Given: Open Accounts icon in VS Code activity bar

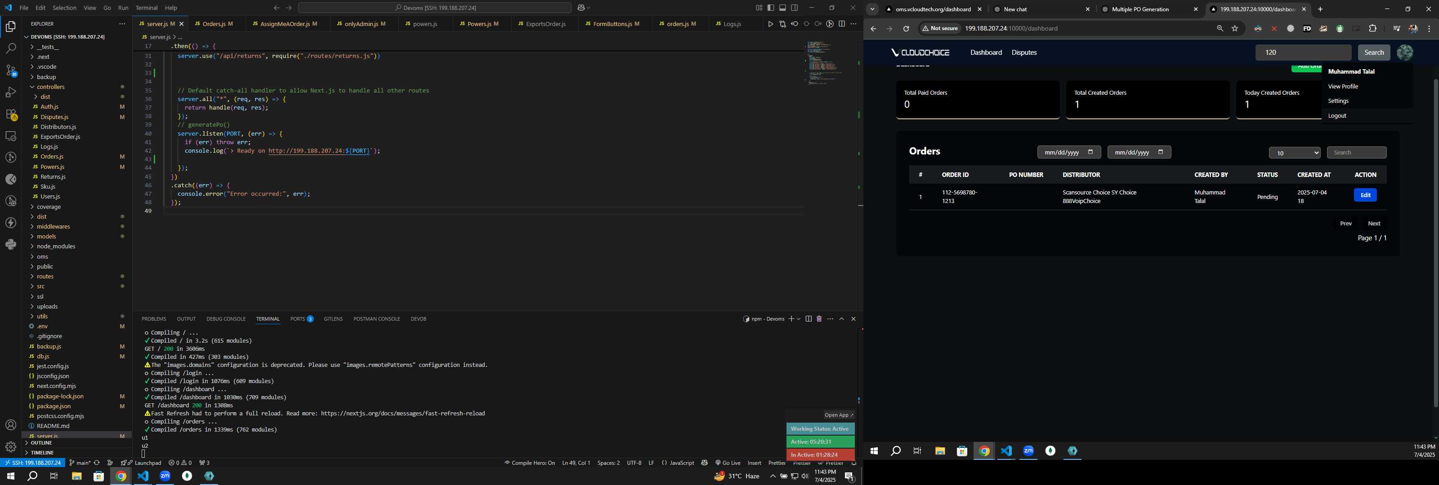Looking at the screenshot, I should [x=11, y=425].
